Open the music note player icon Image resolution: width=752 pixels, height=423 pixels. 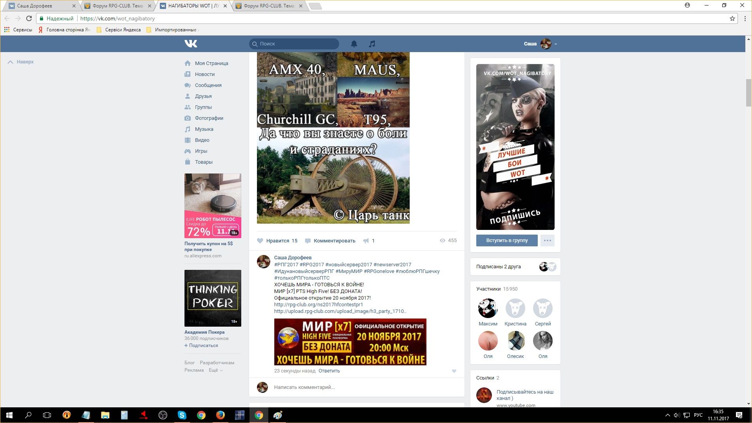[372, 43]
